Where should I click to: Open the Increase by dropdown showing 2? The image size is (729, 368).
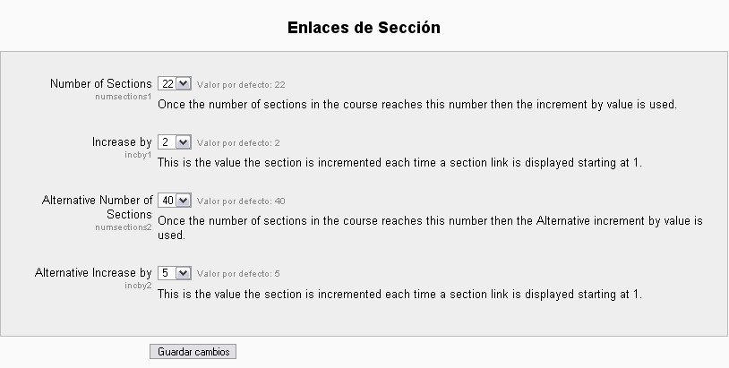(175, 142)
